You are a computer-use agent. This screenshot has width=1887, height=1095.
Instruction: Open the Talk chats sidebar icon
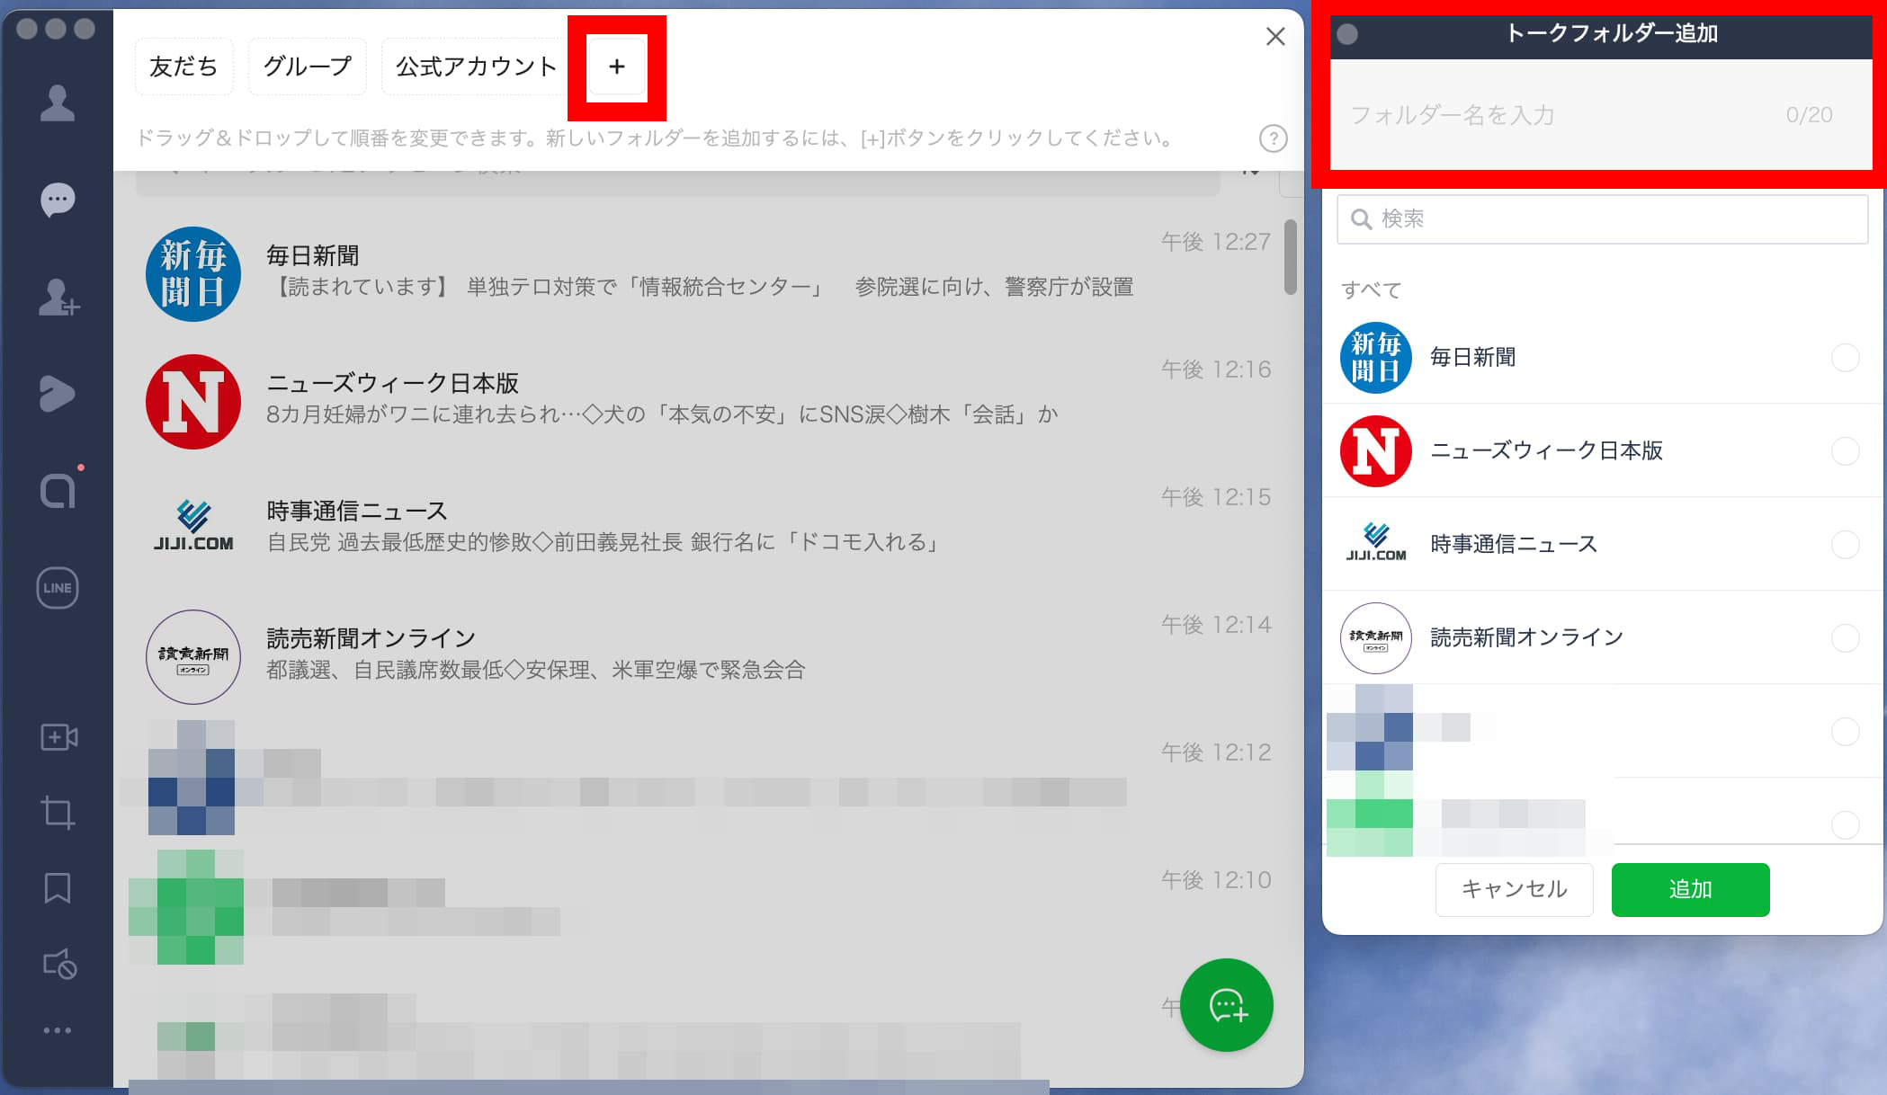click(58, 200)
